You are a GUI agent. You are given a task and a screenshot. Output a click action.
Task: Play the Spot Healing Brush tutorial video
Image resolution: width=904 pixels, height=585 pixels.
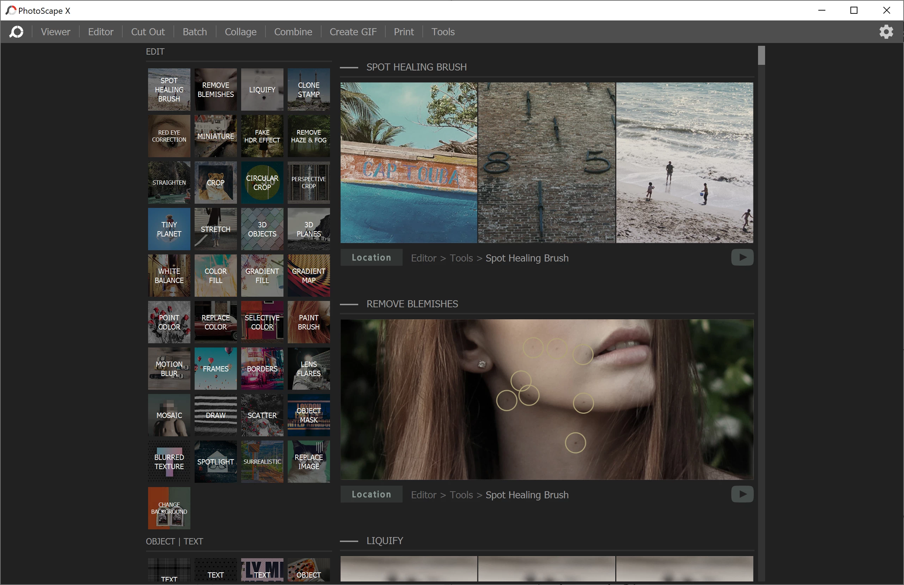(x=742, y=257)
